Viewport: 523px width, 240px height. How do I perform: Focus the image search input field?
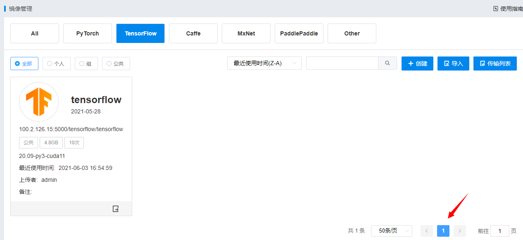pyautogui.click(x=342, y=63)
